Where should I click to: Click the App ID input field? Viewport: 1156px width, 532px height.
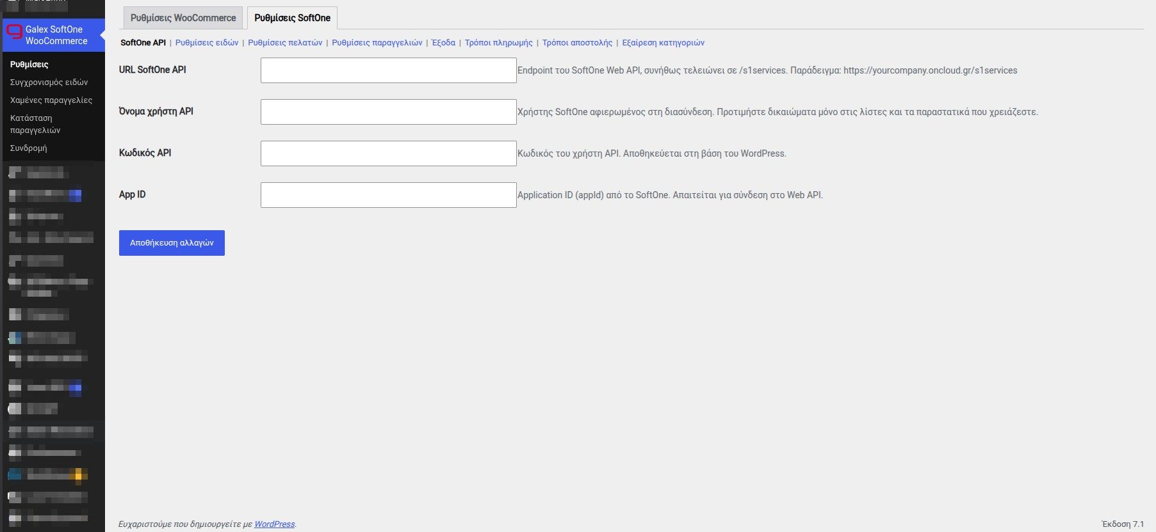[389, 195]
